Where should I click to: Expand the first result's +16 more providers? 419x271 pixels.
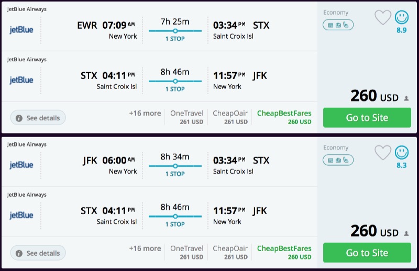coord(145,113)
